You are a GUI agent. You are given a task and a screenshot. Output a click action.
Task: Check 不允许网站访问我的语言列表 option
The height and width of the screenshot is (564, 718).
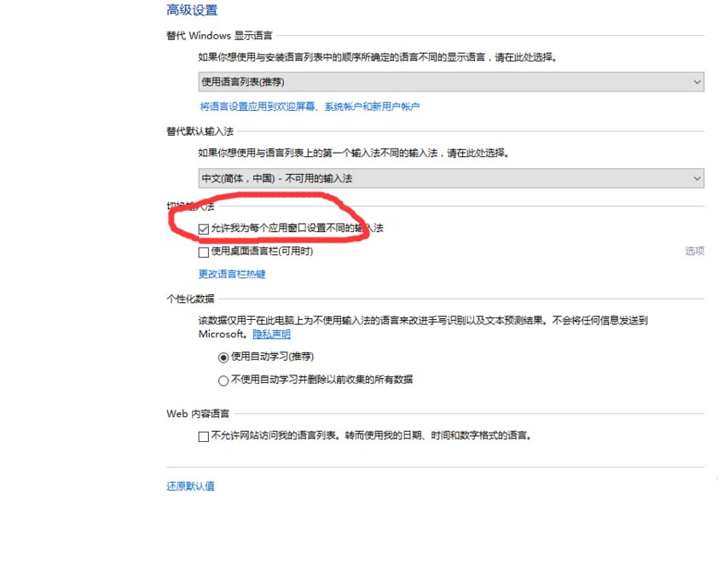pos(202,436)
